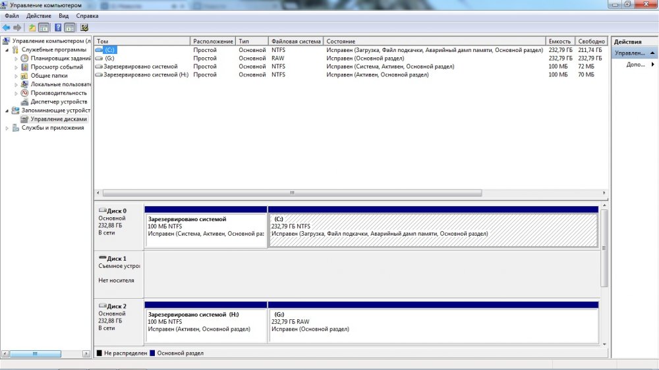
Task: Toggle the Action pane toolbar icon
Action: 70,28
